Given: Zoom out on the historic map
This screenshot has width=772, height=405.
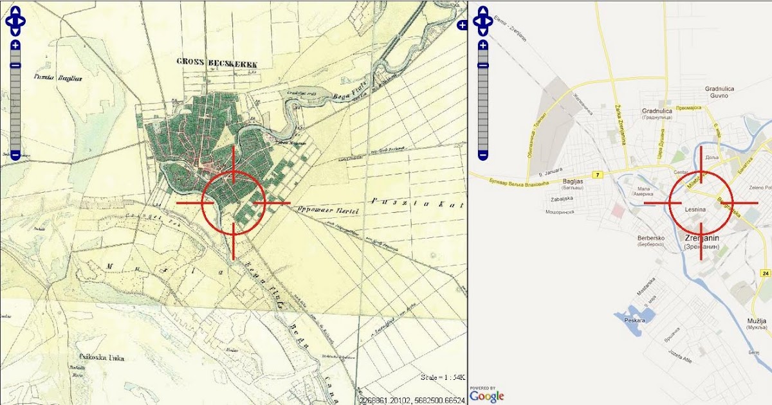Looking at the screenshot, I should (15, 155).
